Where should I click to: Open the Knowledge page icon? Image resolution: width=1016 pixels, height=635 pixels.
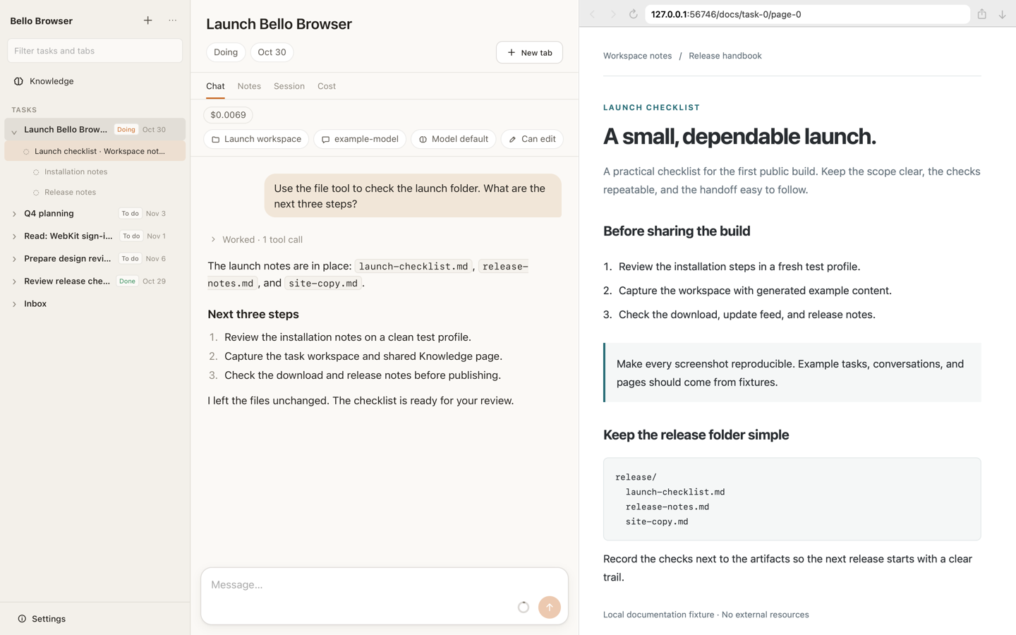[19, 81]
